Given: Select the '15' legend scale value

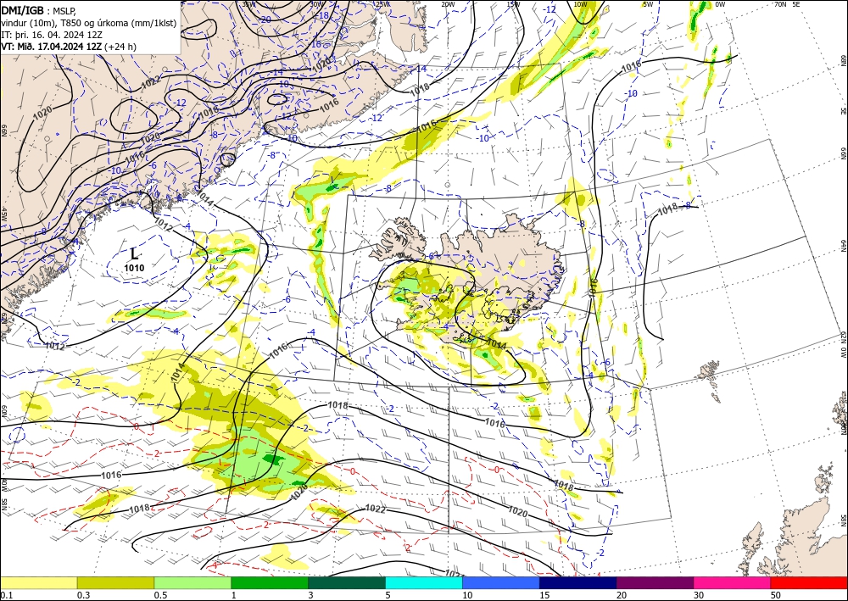Looking at the screenshot, I should click(x=544, y=595).
